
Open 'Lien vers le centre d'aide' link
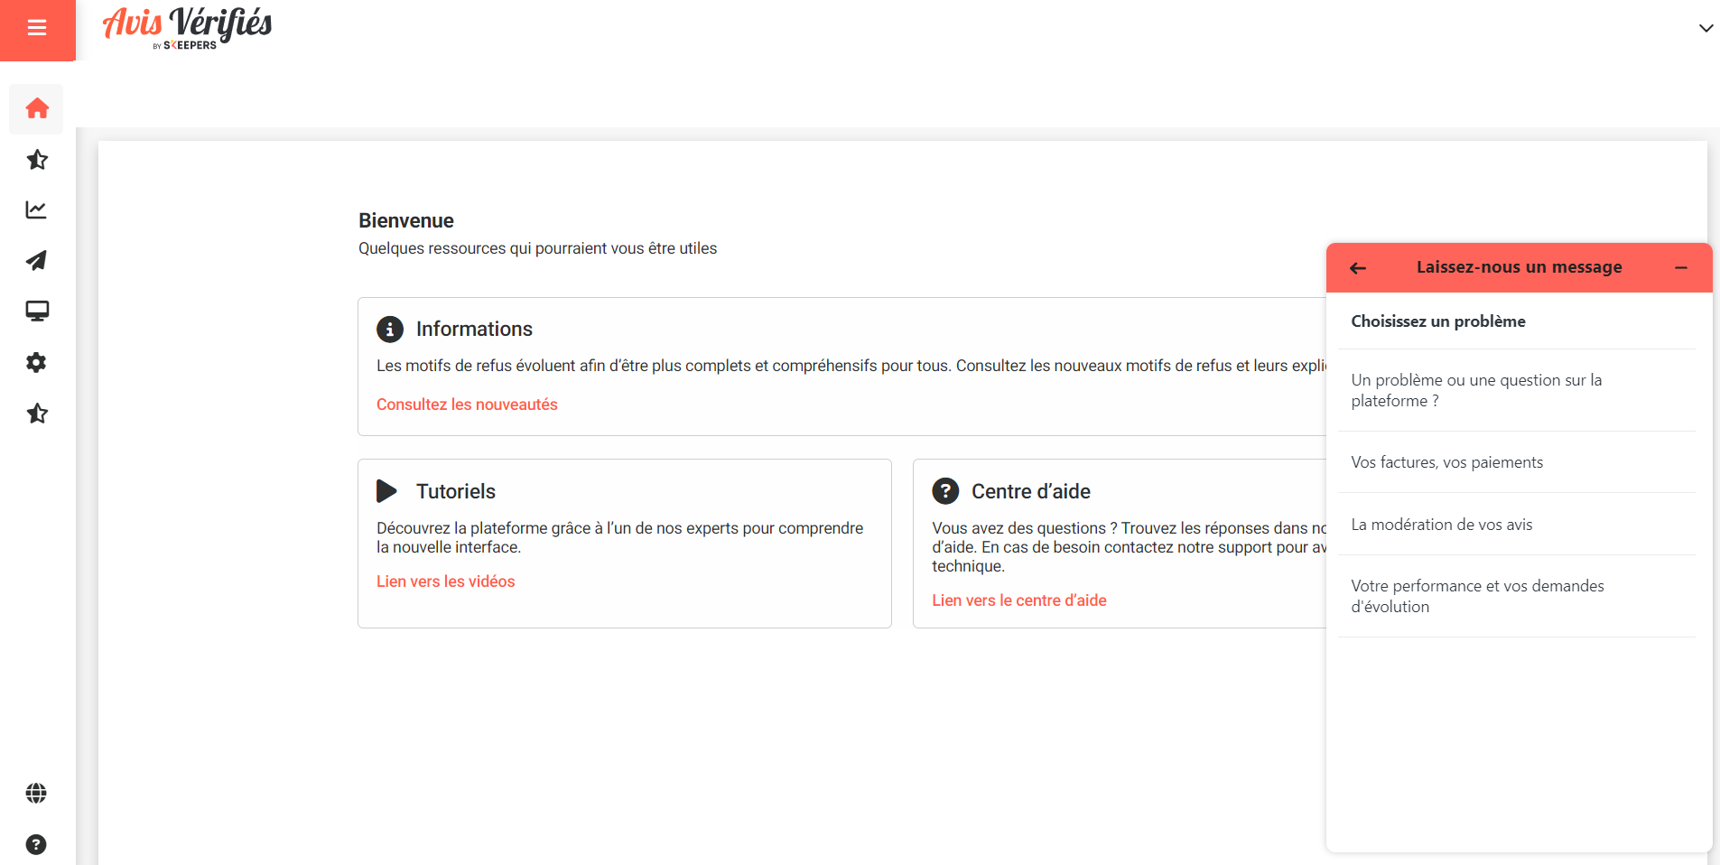point(1019,600)
